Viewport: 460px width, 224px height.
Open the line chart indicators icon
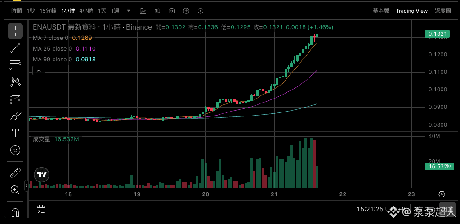pos(143,11)
